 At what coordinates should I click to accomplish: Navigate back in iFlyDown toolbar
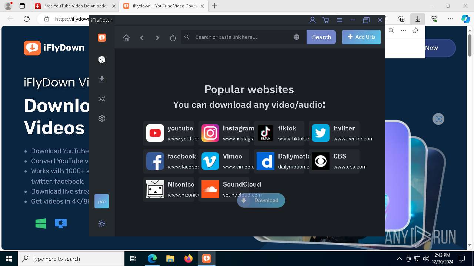(x=142, y=38)
